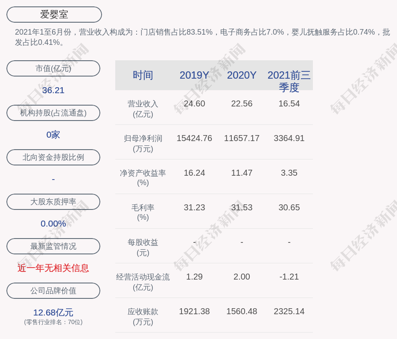
Task: Click the 机构持股(占流通盘) label
Action: tap(53, 113)
